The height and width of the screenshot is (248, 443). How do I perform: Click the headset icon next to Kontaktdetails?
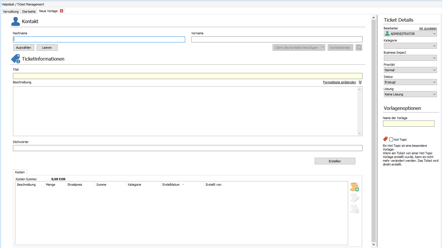coord(359,48)
